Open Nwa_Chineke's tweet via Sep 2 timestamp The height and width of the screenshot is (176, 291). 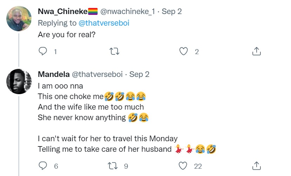172,11
